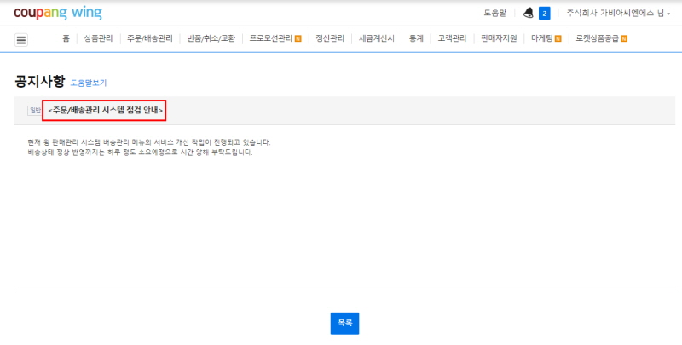Click the orange badge next to 프로모션관리
682x345 pixels.
click(x=298, y=39)
